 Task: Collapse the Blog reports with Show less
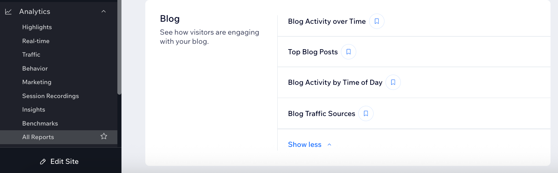coord(305,145)
